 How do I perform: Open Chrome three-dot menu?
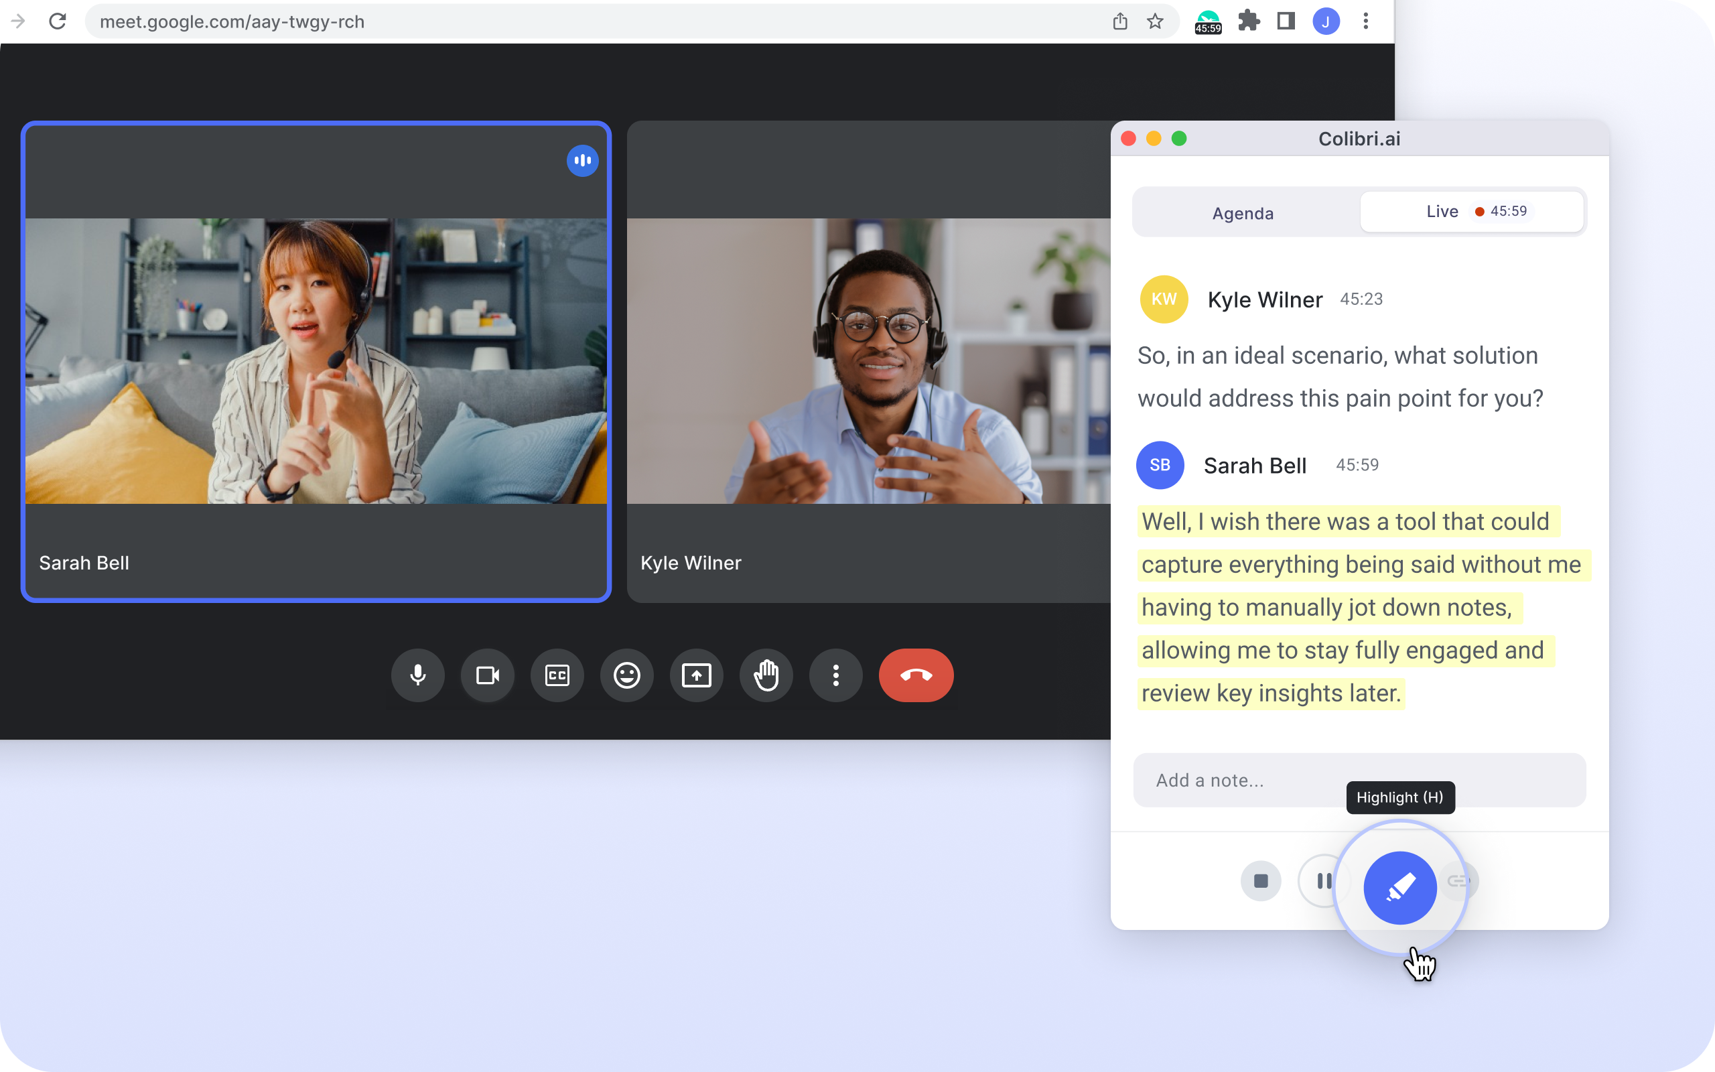click(1365, 21)
